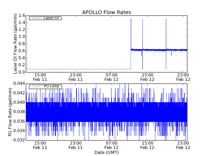Viewport: 208px width, 156px height.
Task: Click the 1.6 tick on the upper y-axis
Action: click(21, 16)
